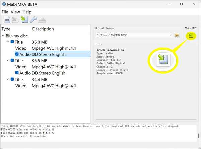
Task: Maximize the MakeMKV window
Action: pos(181,4)
